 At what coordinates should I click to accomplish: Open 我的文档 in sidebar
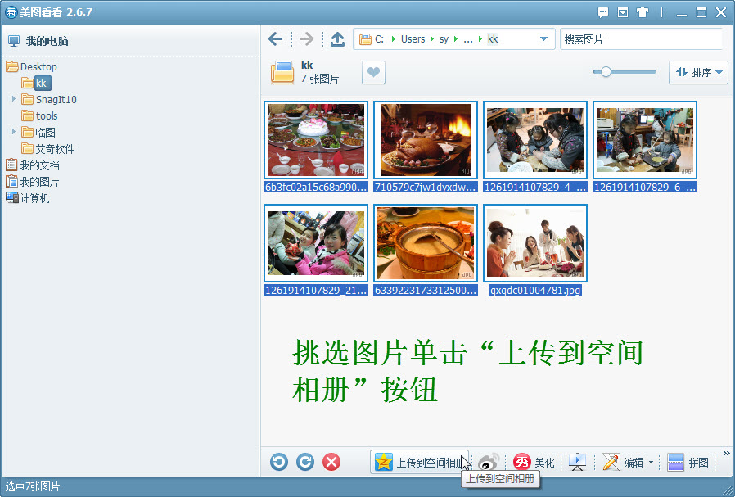point(33,165)
